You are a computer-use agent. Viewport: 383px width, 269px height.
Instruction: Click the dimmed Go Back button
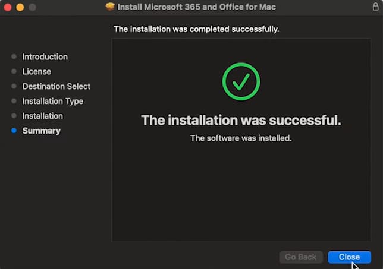[x=301, y=257]
